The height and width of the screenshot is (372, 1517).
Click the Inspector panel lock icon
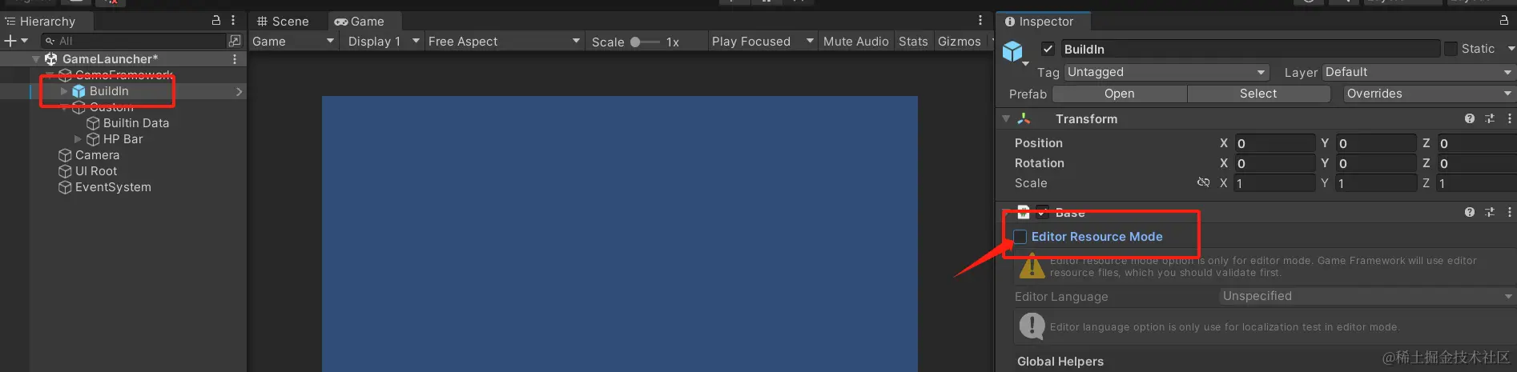[1503, 20]
